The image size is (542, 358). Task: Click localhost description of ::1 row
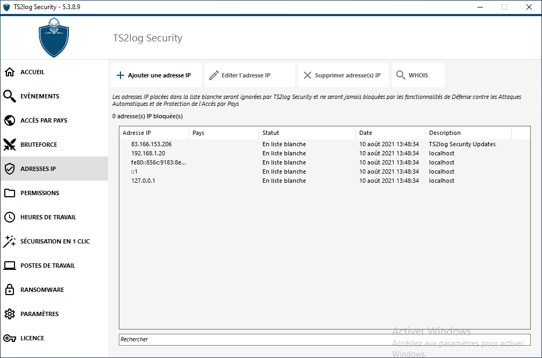click(x=442, y=171)
